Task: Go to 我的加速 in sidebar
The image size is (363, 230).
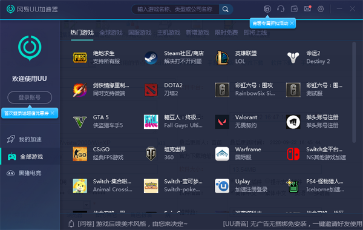Action: pyautogui.click(x=30, y=139)
